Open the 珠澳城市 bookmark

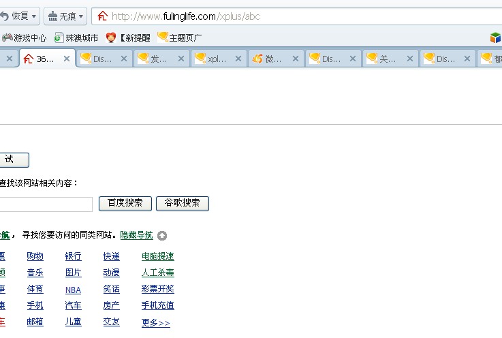76,37
